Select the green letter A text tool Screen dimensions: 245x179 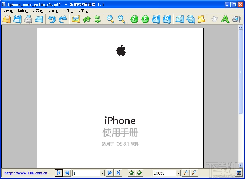(x=225, y=19)
